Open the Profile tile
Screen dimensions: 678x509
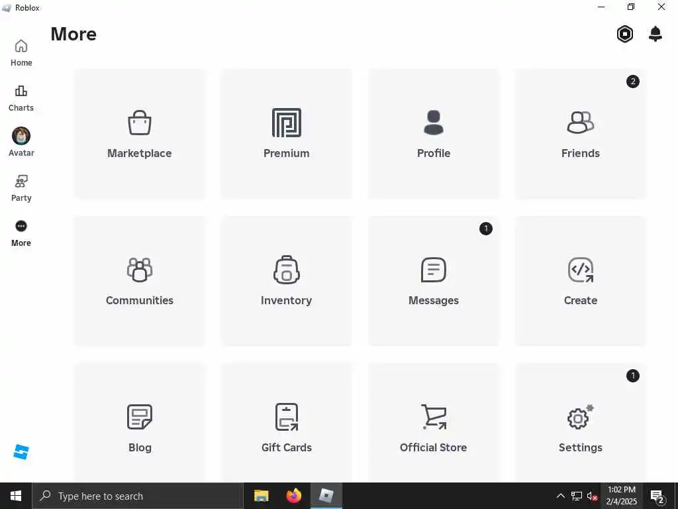click(x=433, y=134)
